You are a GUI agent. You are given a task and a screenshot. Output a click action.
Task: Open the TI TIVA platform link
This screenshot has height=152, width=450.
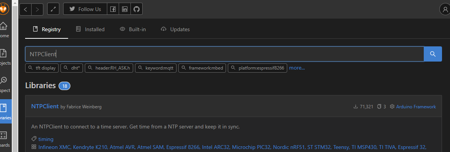(x=387, y=147)
